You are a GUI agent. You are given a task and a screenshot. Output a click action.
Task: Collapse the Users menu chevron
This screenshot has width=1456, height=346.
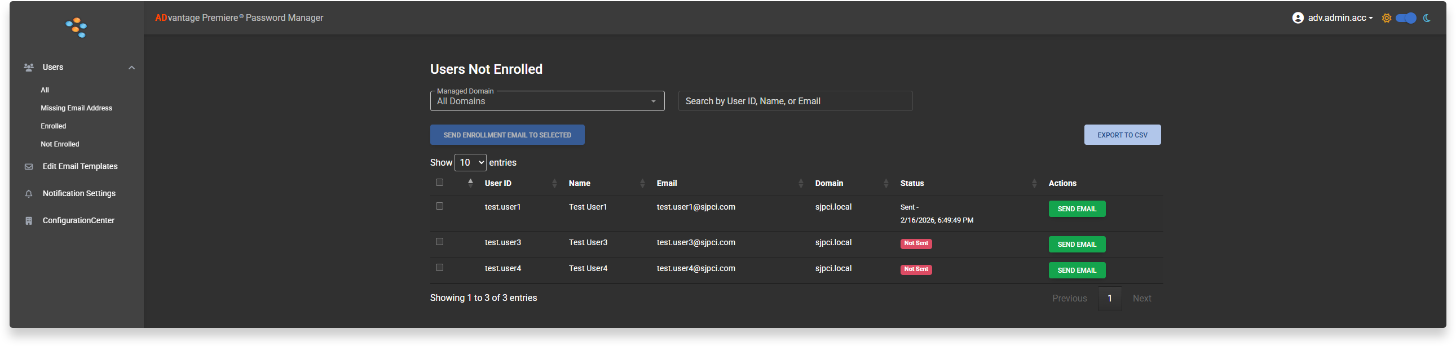pyautogui.click(x=132, y=68)
